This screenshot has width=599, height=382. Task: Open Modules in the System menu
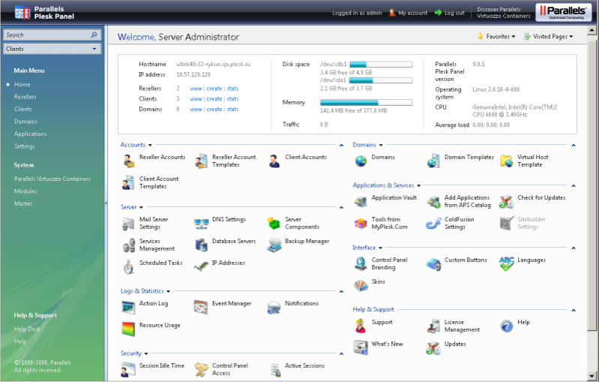pyautogui.click(x=25, y=191)
